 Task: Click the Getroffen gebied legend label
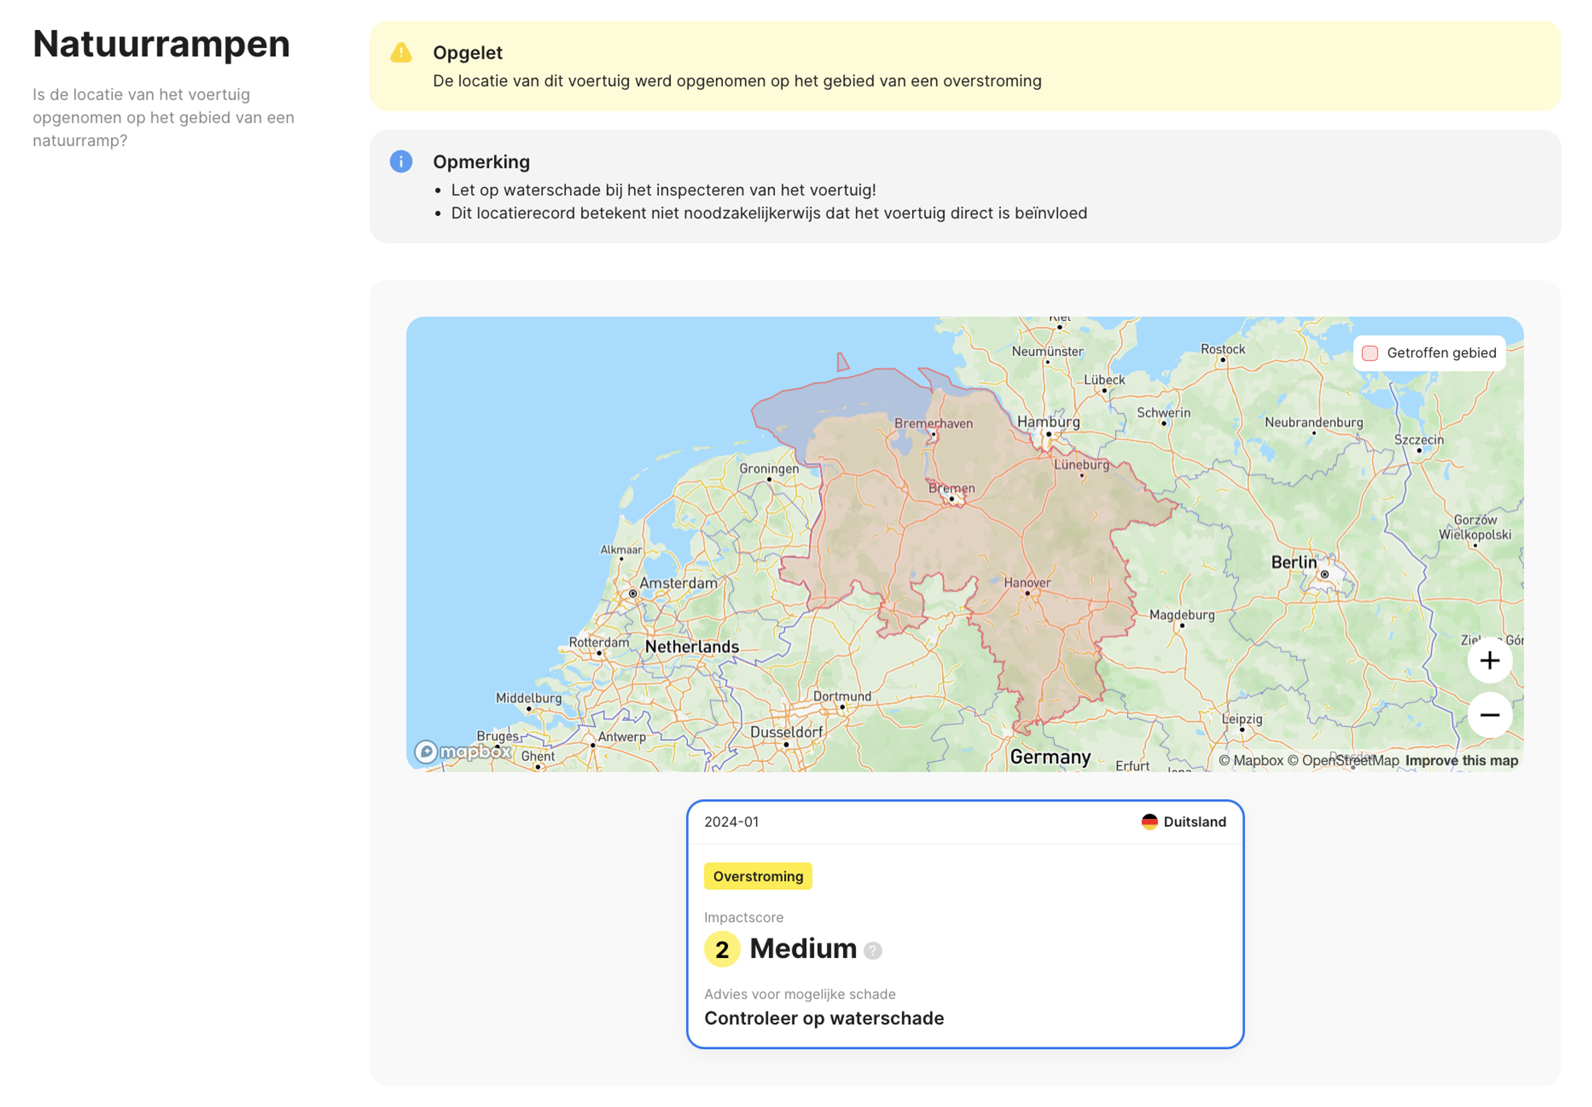click(x=1441, y=353)
